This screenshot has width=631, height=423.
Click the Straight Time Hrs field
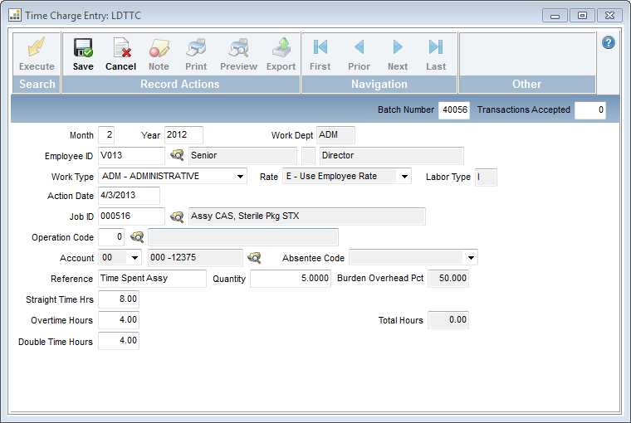[x=119, y=299]
